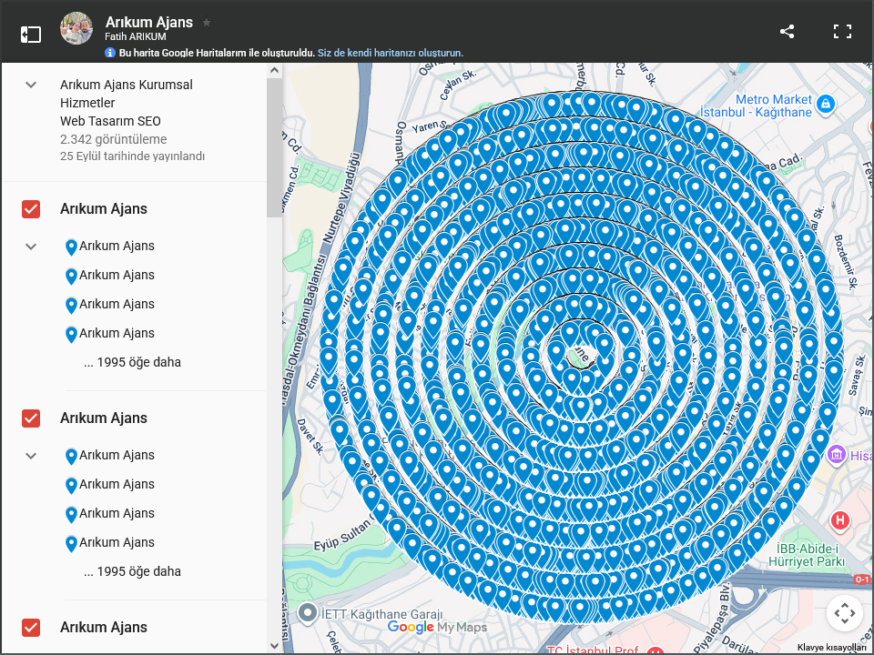Click the Hürriyet Parkı hospital marker
This screenshot has height=655, width=874.
tap(840, 521)
